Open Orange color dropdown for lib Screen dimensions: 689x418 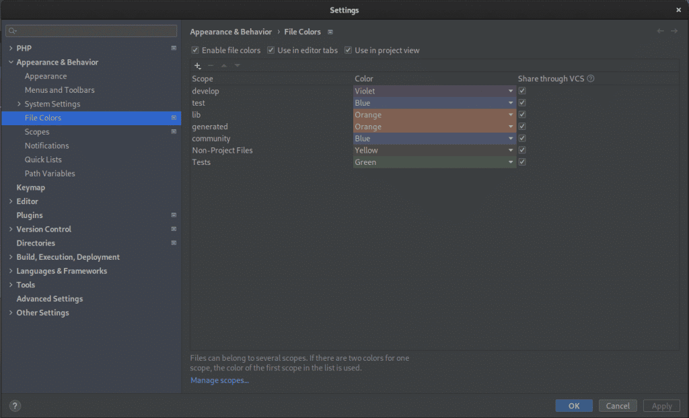(434, 114)
